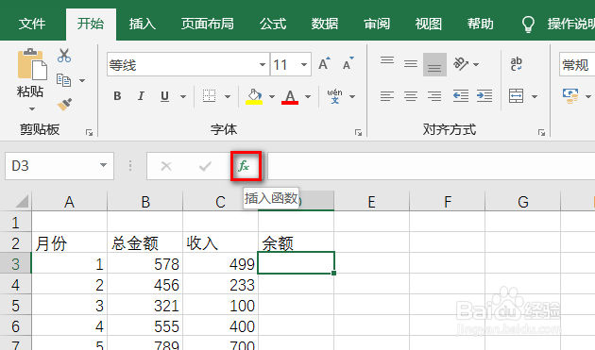The height and width of the screenshot is (350, 595).
Task: Expand the Paste options arrow
Action: [x=32, y=109]
